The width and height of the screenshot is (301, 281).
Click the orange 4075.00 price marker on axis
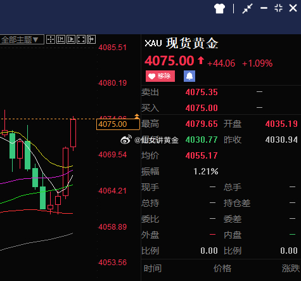coord(118,124)
